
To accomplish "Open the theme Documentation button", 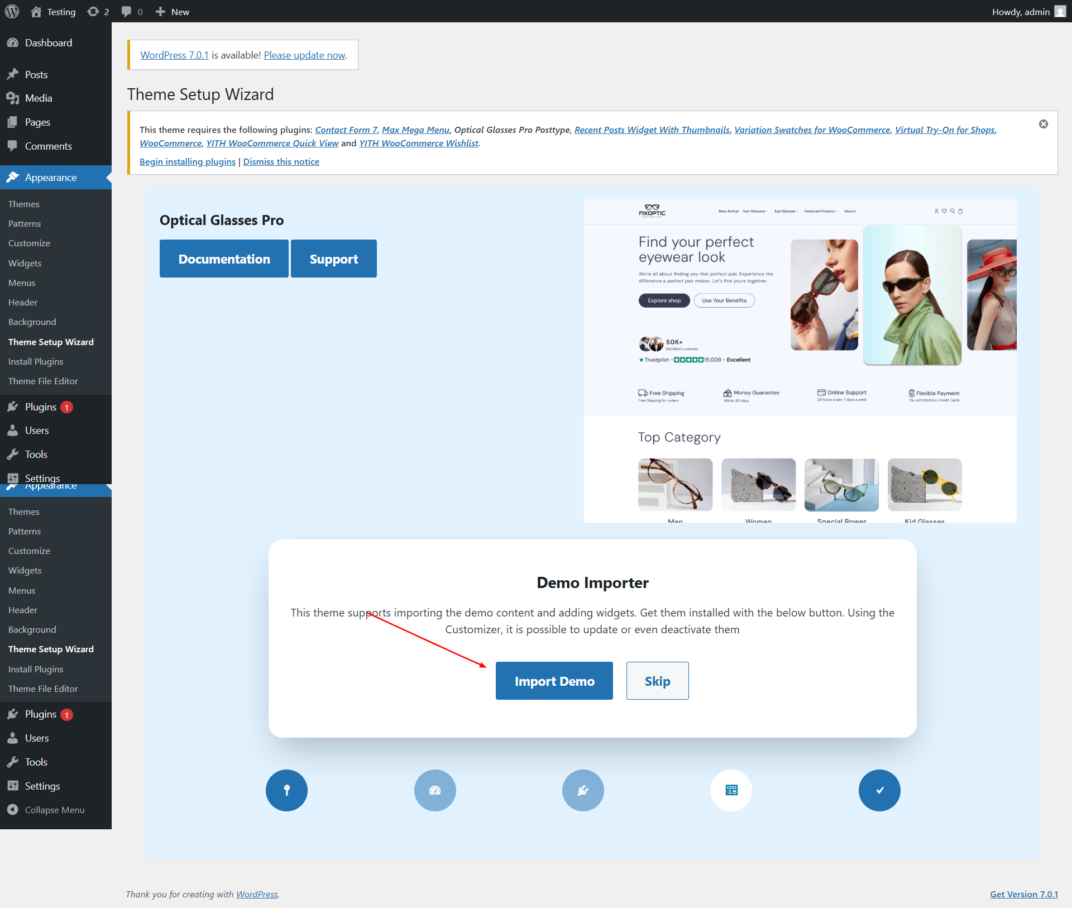I will coord(224,259).
